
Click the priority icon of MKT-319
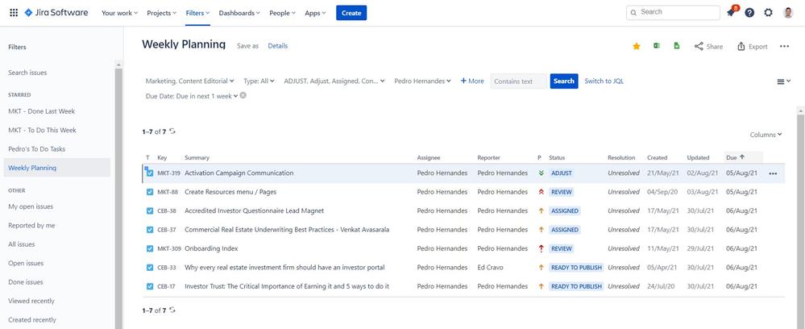[x=541, y=173]
